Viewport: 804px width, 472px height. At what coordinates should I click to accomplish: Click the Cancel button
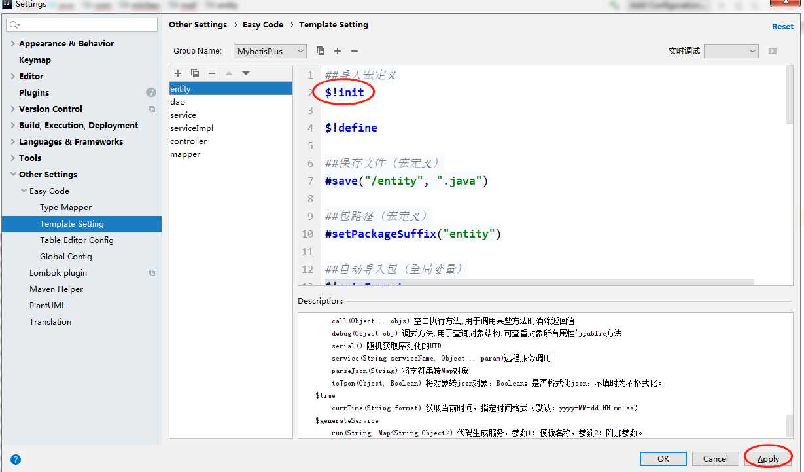tap(715, 459)
